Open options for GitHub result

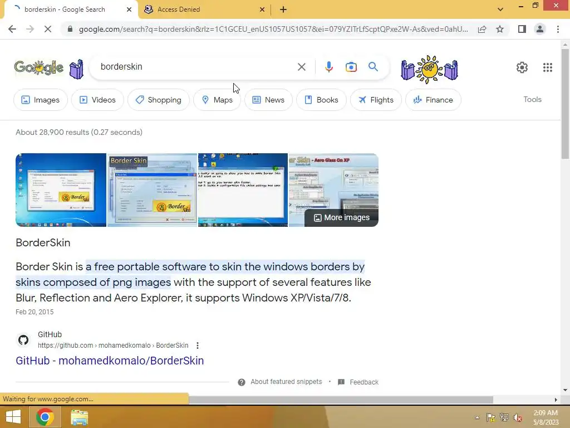[x=198, y=346]
